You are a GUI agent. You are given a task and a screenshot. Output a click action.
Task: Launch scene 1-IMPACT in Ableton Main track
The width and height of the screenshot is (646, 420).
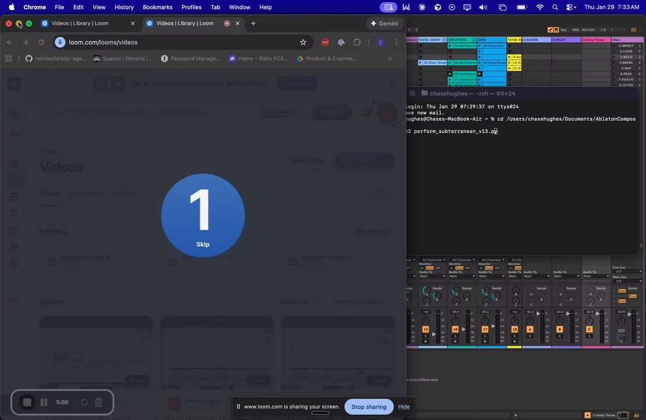click(614, 45)
